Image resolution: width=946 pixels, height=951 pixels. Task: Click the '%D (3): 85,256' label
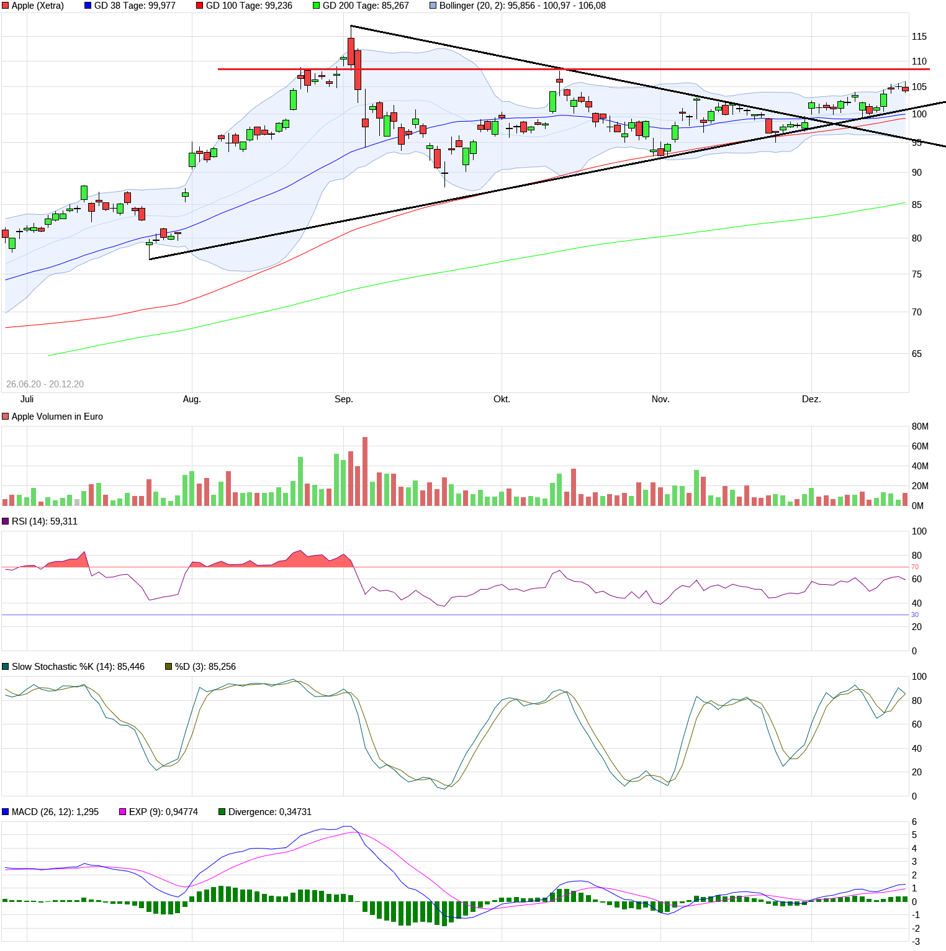point(205,667)
